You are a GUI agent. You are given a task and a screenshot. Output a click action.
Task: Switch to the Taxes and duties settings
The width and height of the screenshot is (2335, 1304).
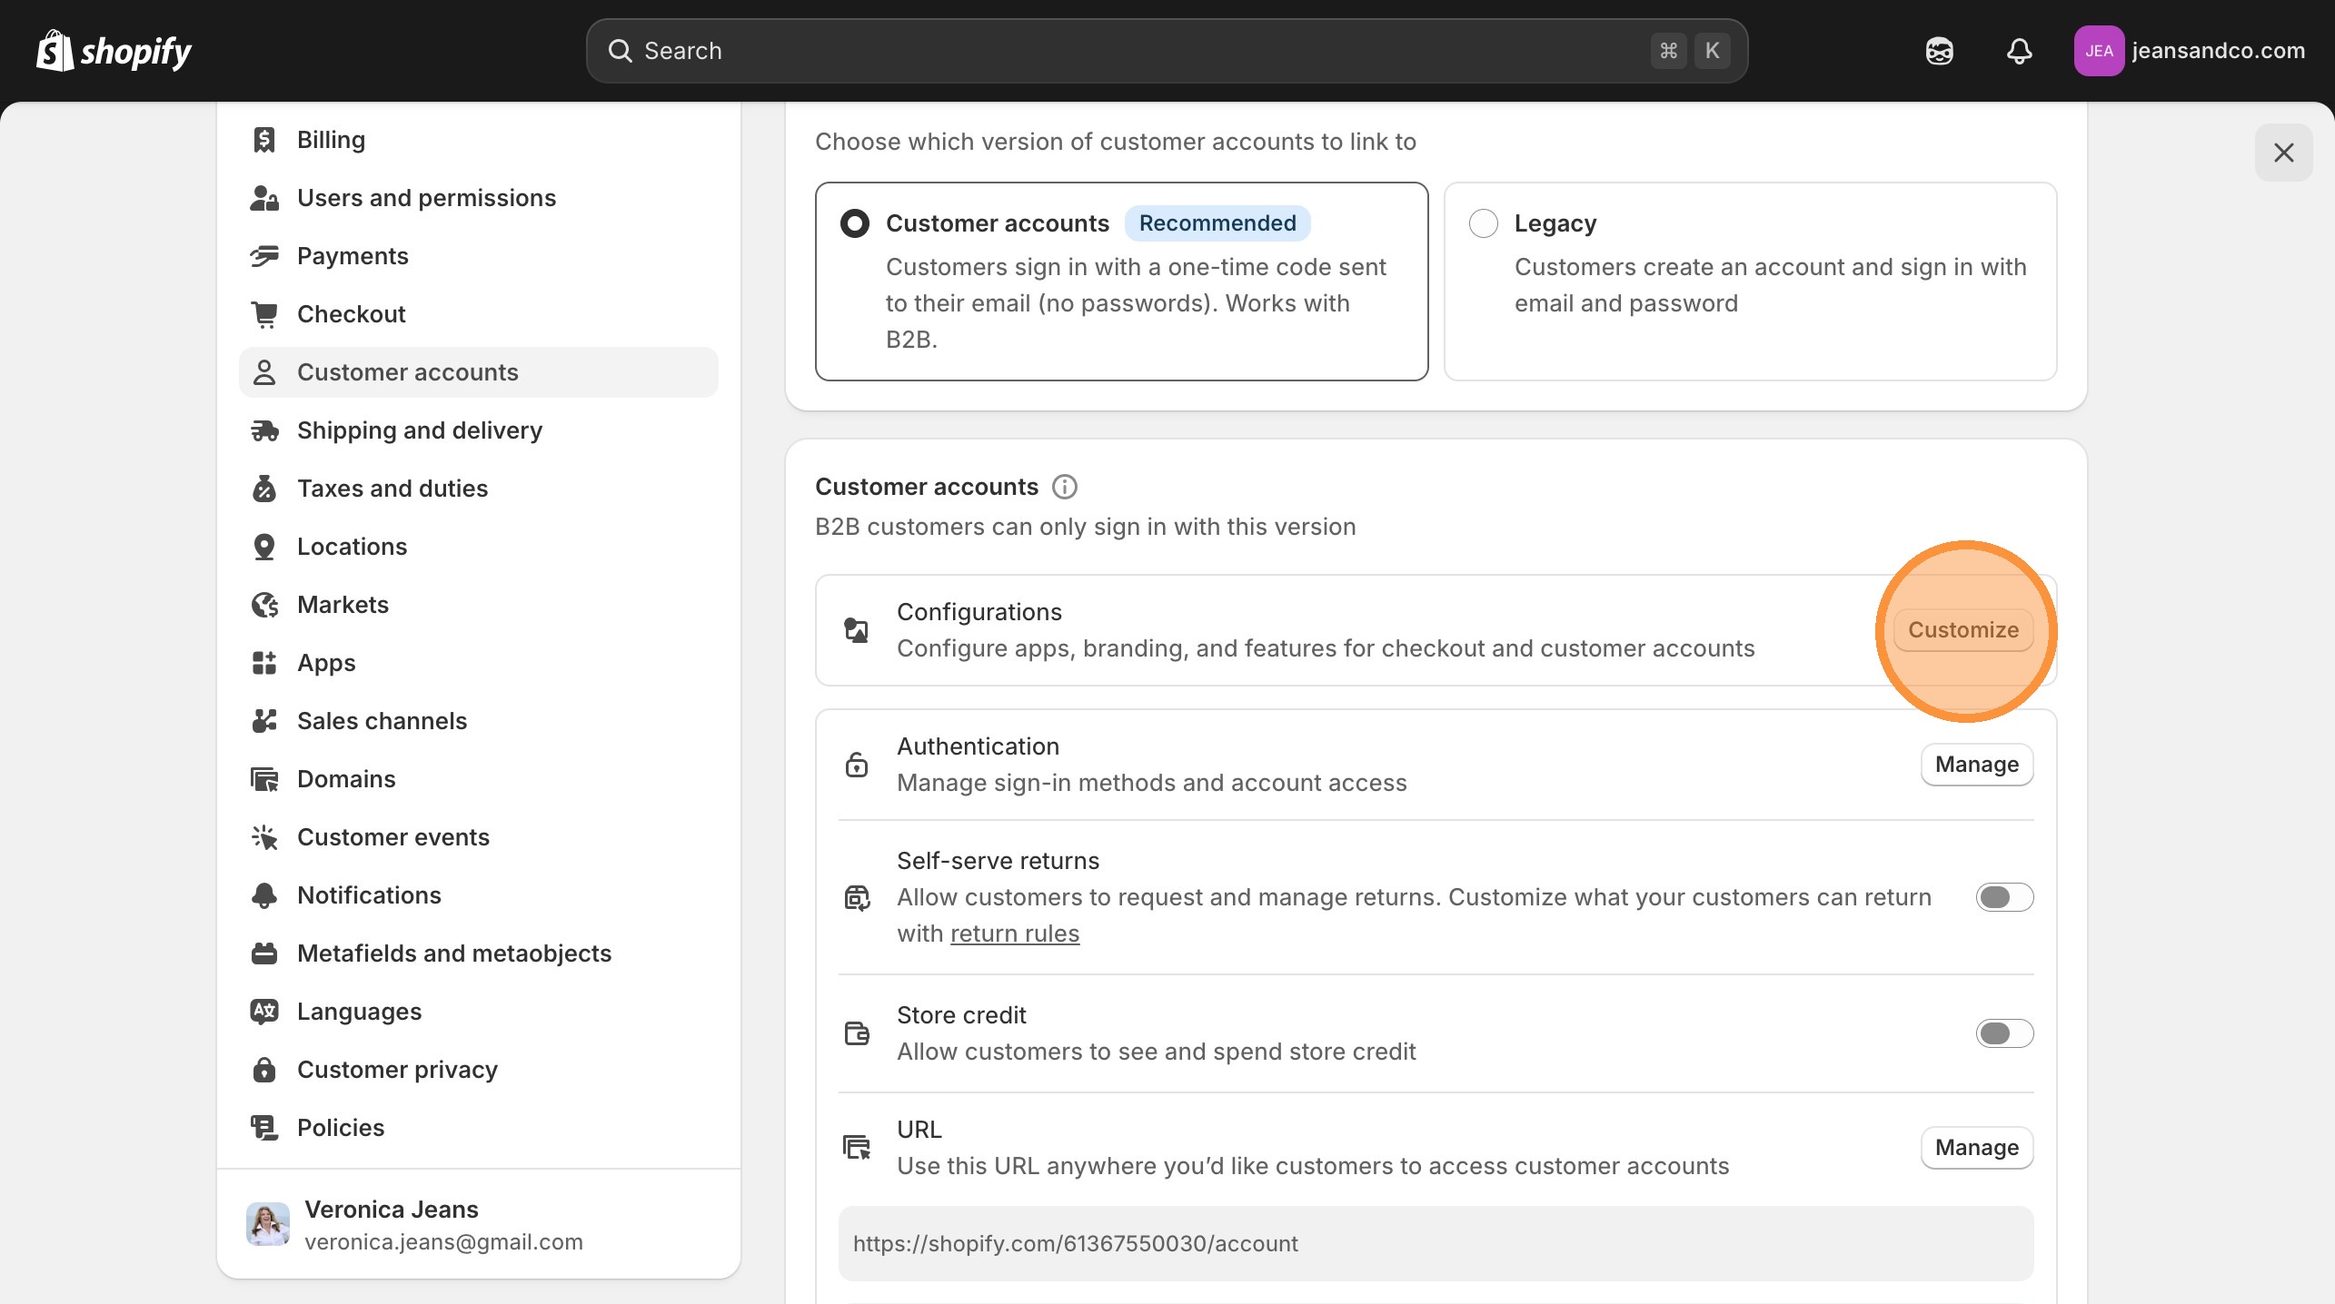pyautogui.click(x=392, y=488)
